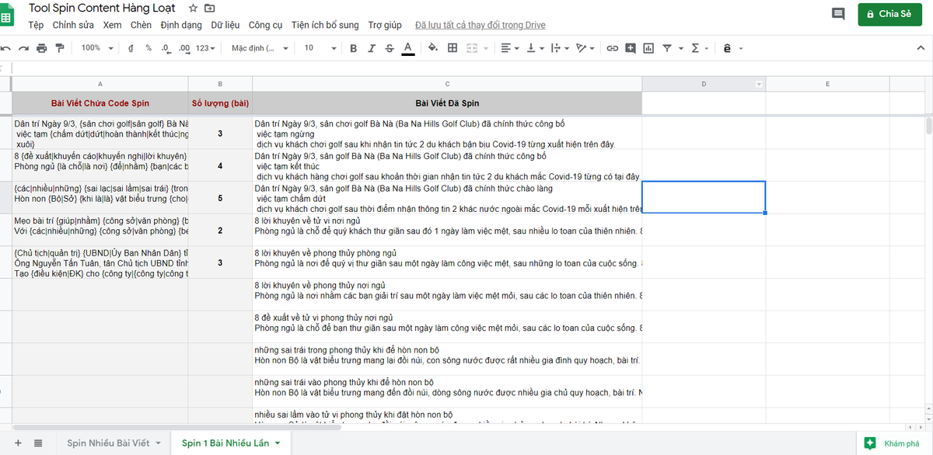Select column D header
Screen dimensions: 933x455
[x=704, y=84]
